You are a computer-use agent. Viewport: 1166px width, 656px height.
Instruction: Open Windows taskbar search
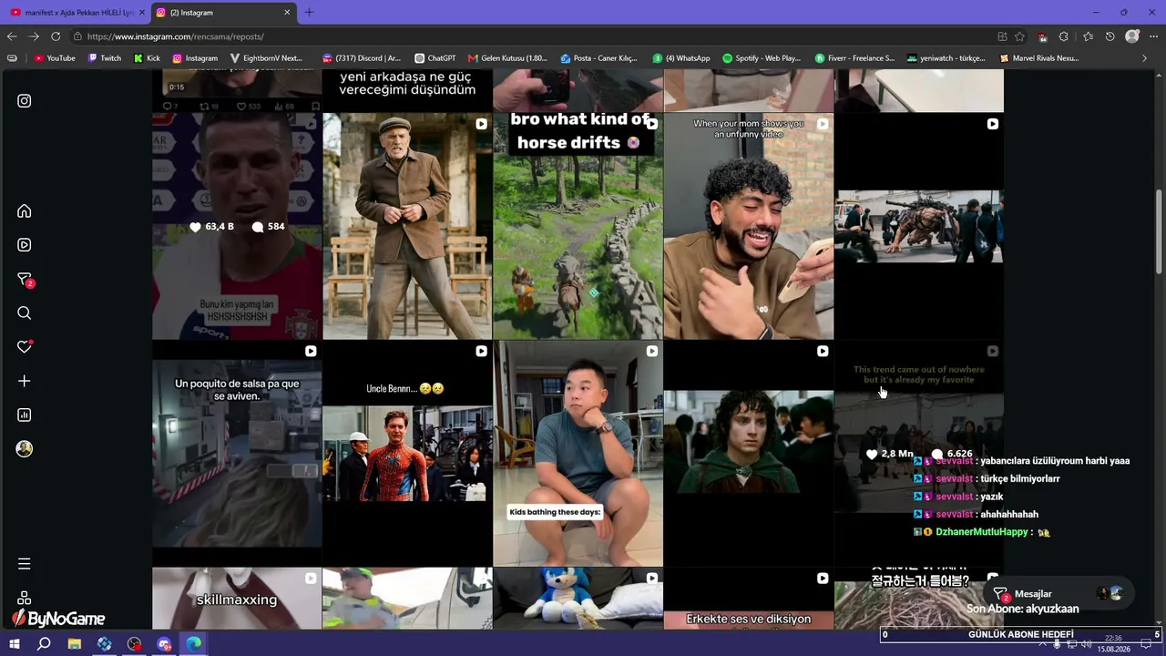(x=44, y=644)
